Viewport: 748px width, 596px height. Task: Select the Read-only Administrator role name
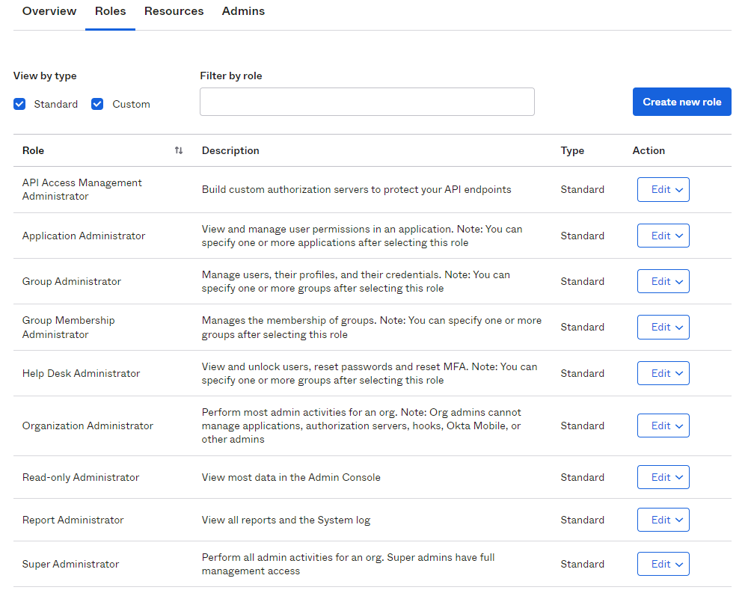pyautogui.click(x=81, y=477)
